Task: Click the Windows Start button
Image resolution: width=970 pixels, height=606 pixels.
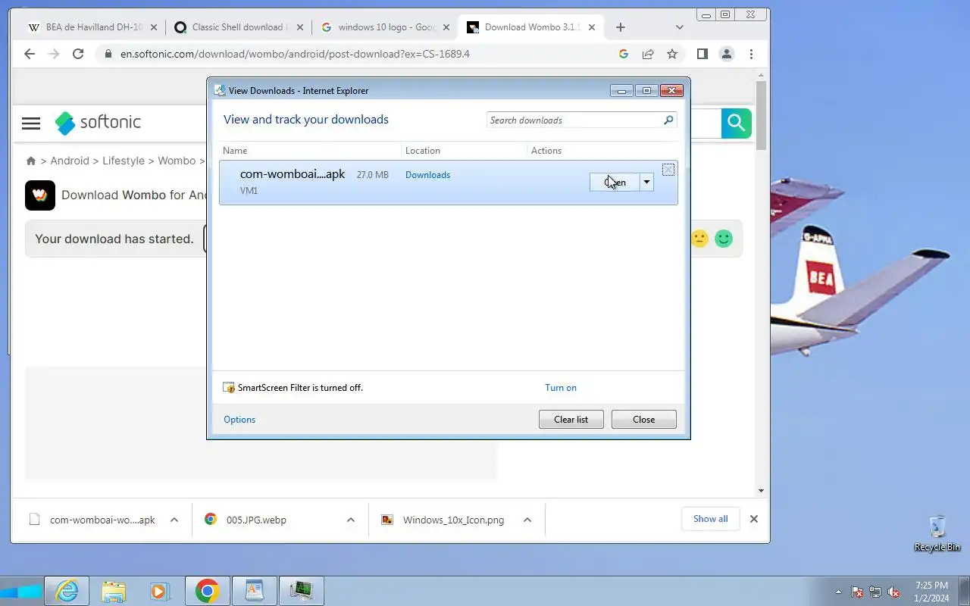Action: coord(20,591)
